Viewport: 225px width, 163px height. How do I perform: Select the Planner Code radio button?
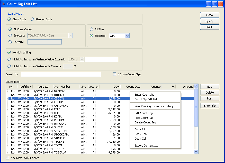click(x=32, y=19)
